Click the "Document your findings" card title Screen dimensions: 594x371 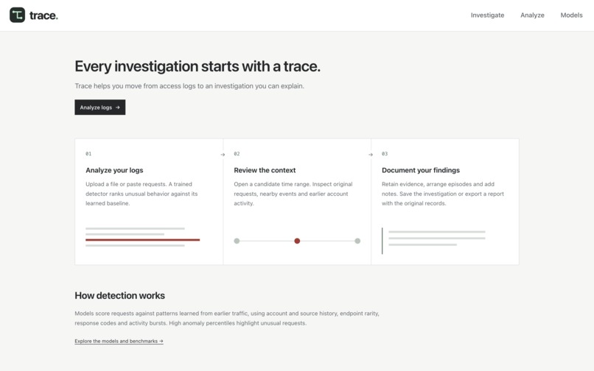click(421, 170)
